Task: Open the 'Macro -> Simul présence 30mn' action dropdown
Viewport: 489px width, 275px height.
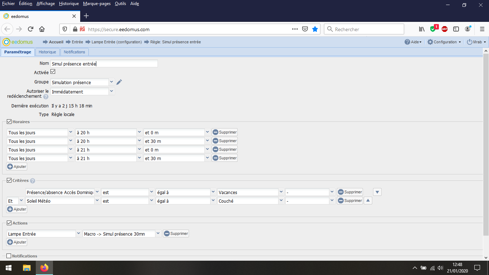Action: point(122,234)
